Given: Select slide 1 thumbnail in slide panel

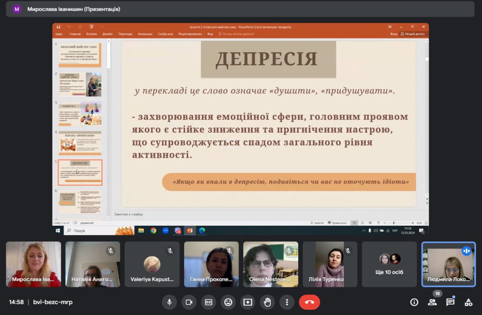Looking at the screenshot, I should coord(80,56).
